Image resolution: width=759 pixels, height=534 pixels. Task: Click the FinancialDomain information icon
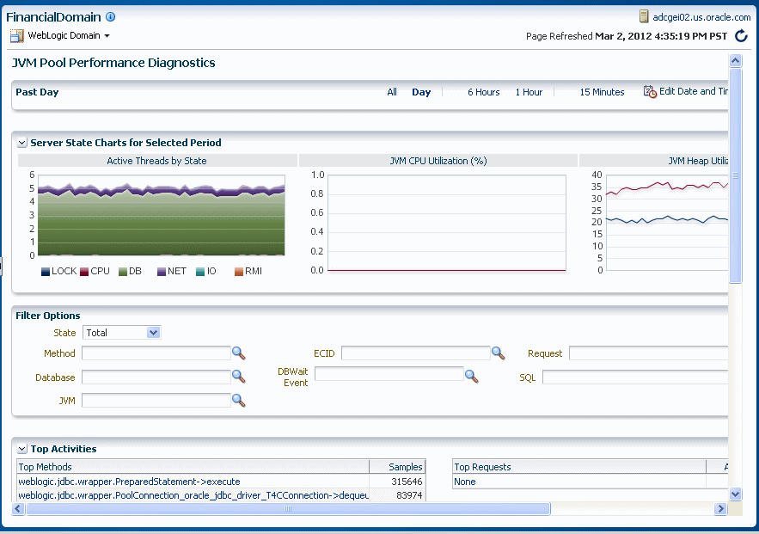[110, 17]
